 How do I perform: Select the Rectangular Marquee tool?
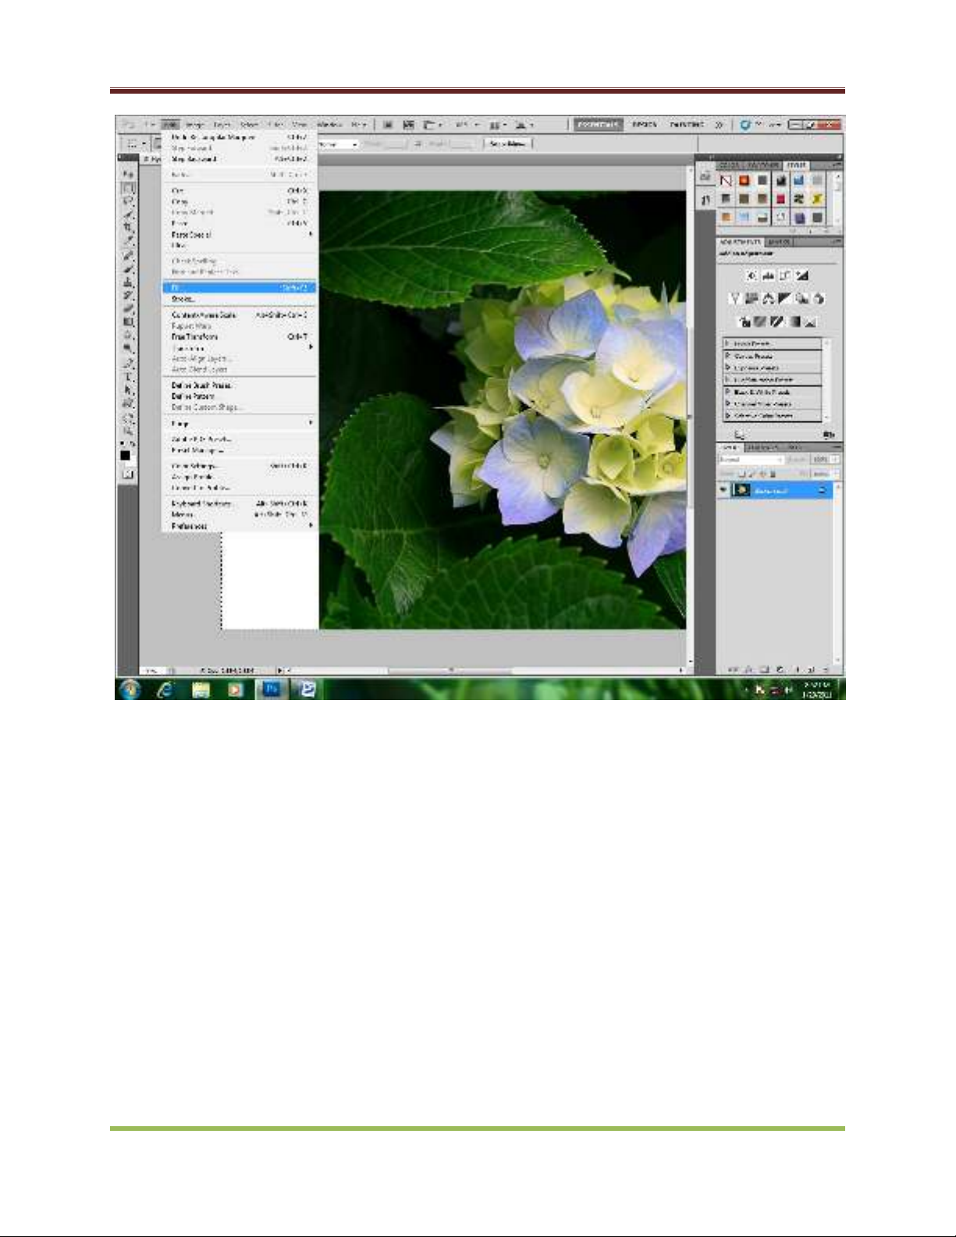[x=127, y=188]
